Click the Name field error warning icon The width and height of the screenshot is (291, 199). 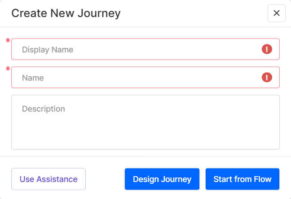click(x=267, y=78)
